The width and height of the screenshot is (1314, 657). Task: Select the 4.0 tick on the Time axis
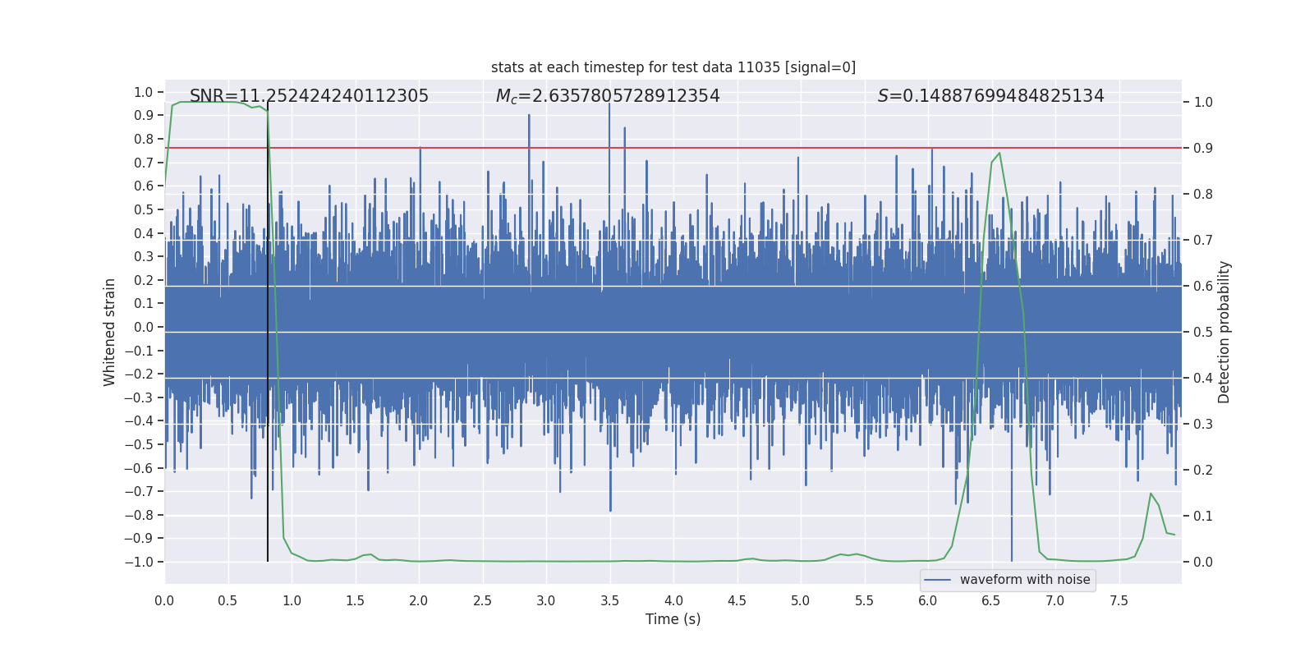click(673, 601)
